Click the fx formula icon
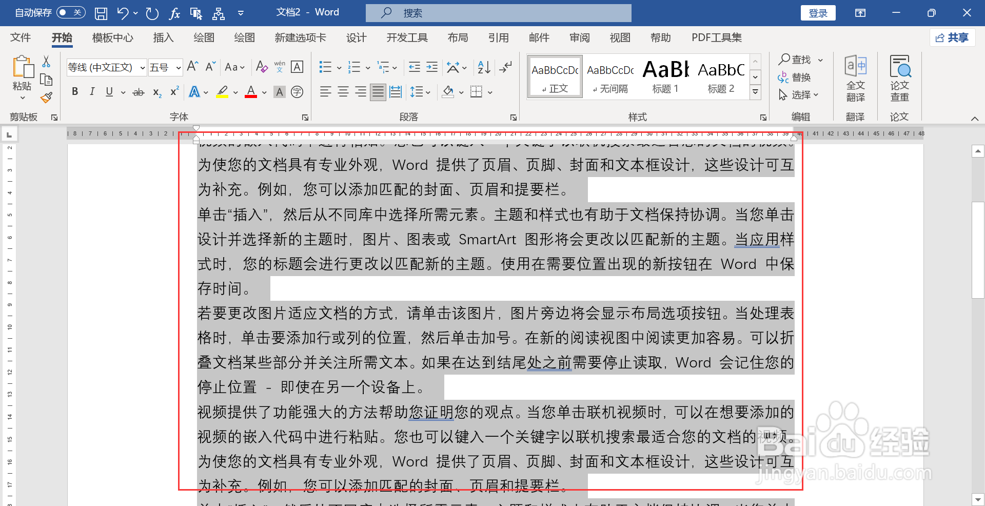 (174, 13)
